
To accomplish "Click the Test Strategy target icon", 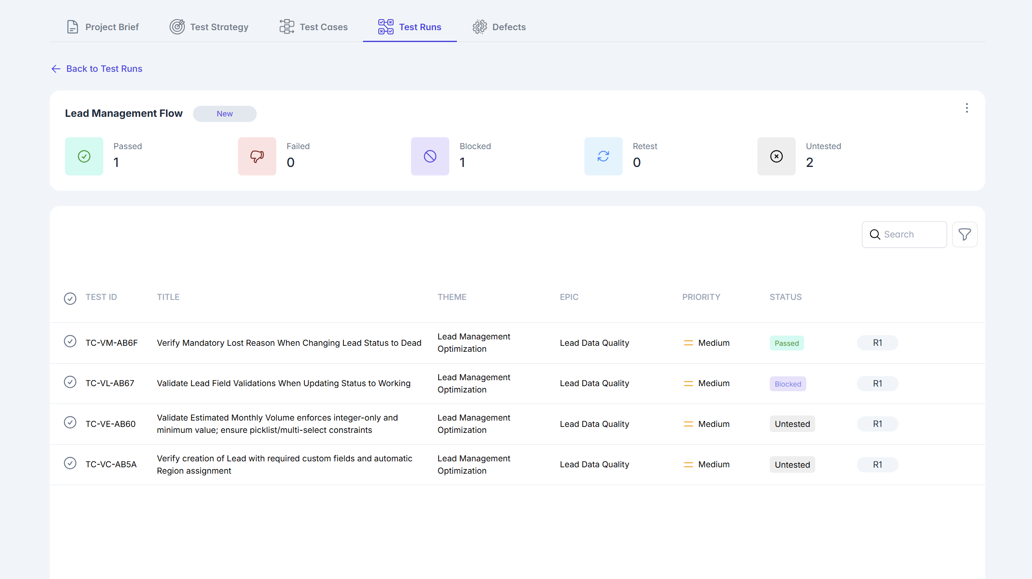I will click(x=177, y=27).
